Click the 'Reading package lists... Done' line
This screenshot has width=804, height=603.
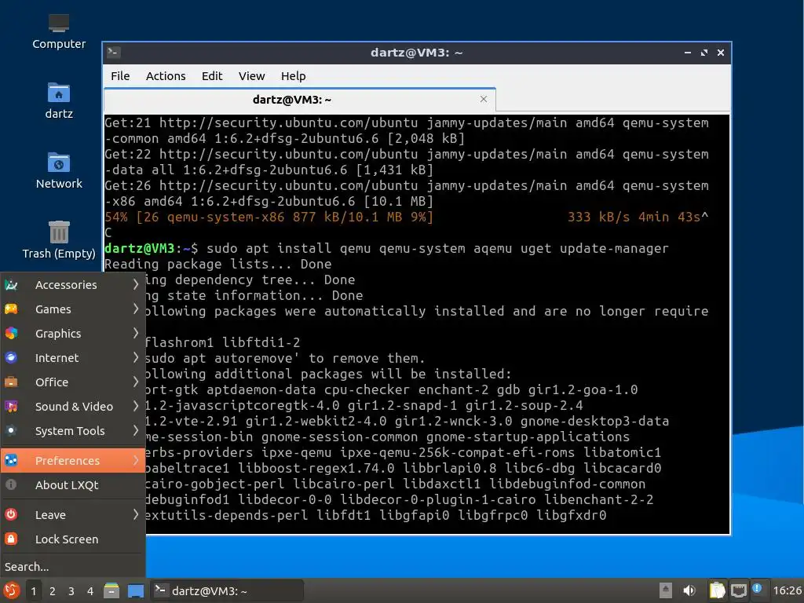(x=218, y=264)
